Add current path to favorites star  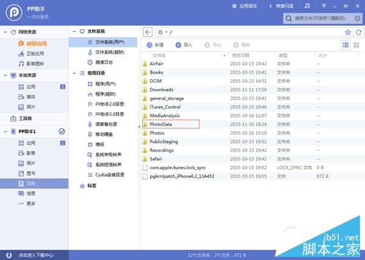tap(348, 32)
